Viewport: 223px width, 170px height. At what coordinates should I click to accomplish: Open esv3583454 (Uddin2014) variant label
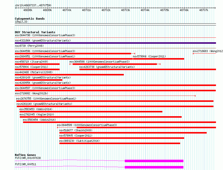39,120
